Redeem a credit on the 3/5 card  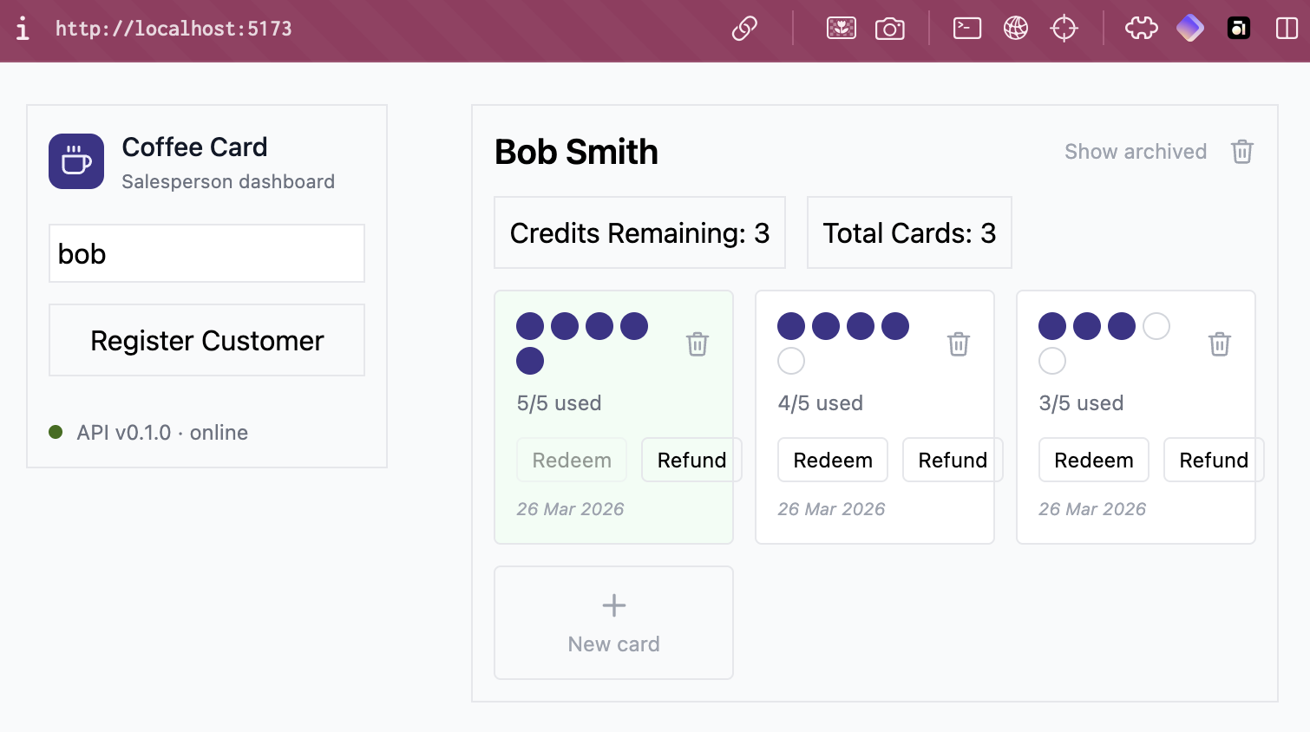1094,460
